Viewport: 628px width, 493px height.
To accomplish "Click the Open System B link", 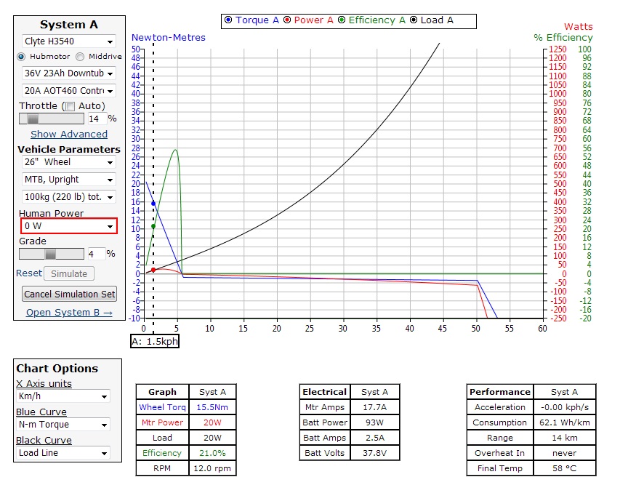I will [69, 313].
